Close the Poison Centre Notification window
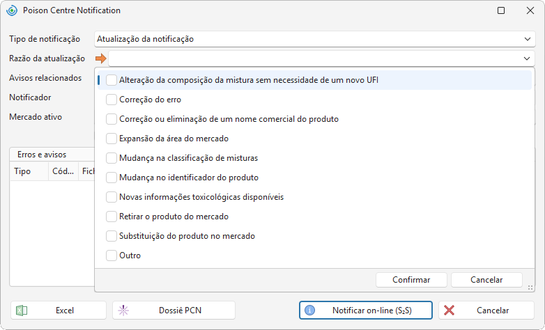 coord(530,10)
